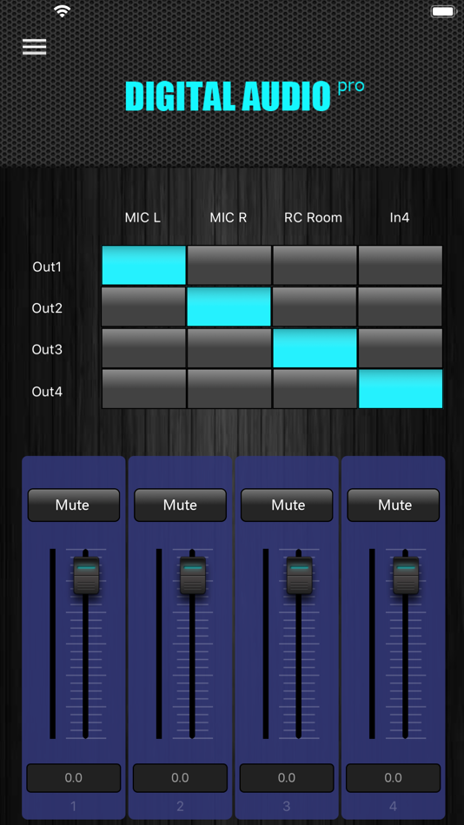Toggle In4 routing to Out3
This screenshot has width=464, height=825.
(x=401, y=348)
